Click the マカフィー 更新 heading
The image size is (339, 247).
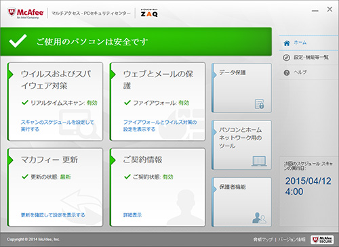pos(49,160)
